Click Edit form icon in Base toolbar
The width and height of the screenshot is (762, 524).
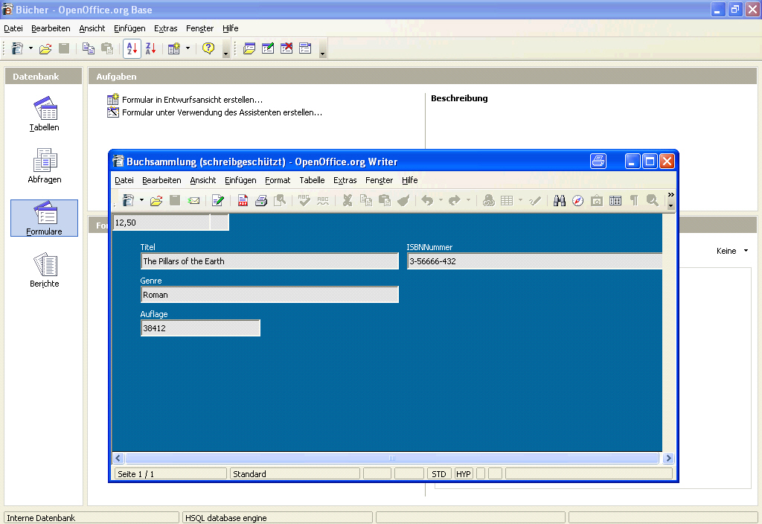coord(268,48)
